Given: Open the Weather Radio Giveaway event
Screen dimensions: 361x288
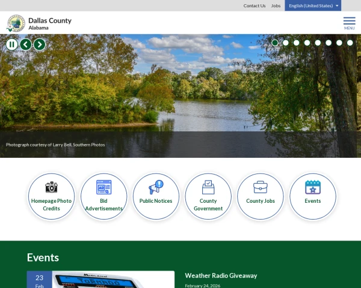Looking at the screenshot, I should tap(221, 275).
